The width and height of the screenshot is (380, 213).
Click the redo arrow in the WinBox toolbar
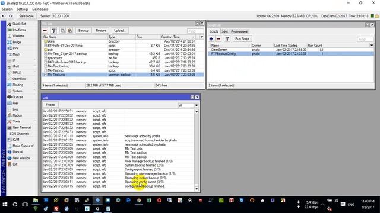(11, 16)
